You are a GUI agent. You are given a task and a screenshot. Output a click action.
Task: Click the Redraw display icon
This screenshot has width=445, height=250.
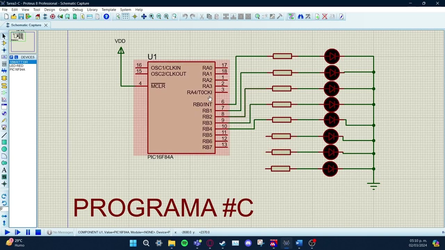(x=118, y=17)
